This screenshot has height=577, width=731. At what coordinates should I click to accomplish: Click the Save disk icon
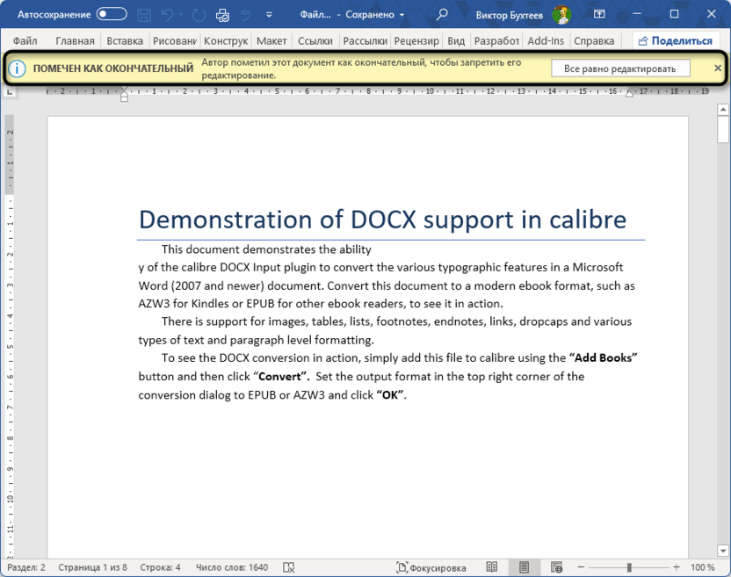pos(145,15)
